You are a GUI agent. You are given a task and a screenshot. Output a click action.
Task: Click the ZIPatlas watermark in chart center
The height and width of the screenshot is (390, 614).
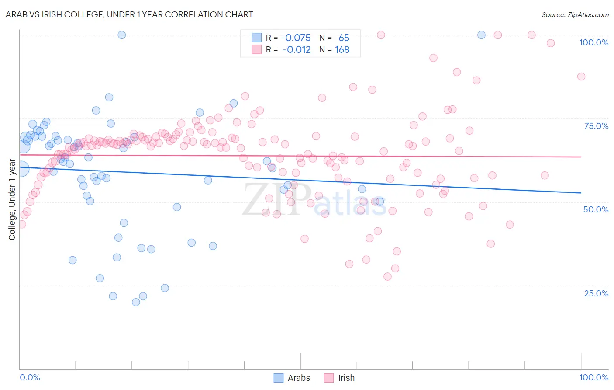[x=314, y=201]
